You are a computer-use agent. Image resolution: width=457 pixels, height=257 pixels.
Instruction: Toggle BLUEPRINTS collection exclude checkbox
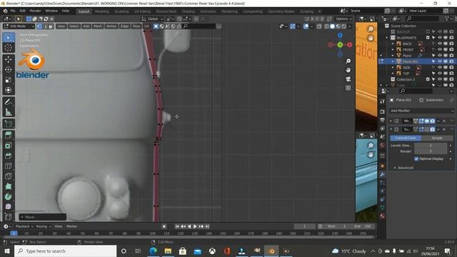[428, 38]
